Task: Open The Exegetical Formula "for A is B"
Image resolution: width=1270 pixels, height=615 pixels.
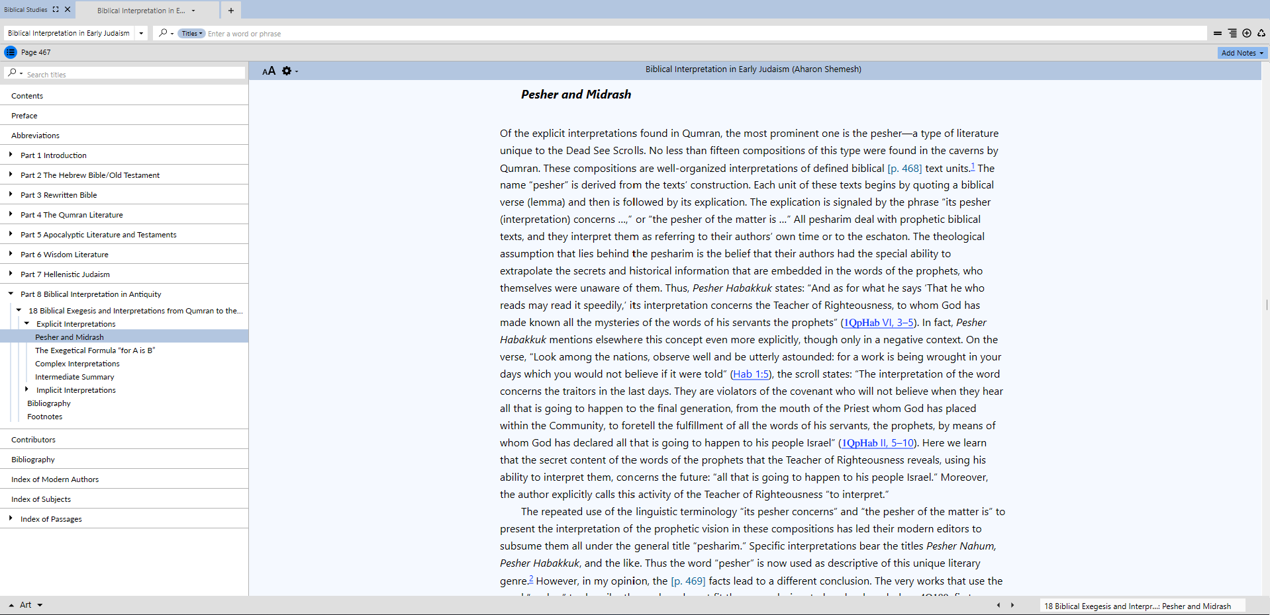Action: point(95,350)
